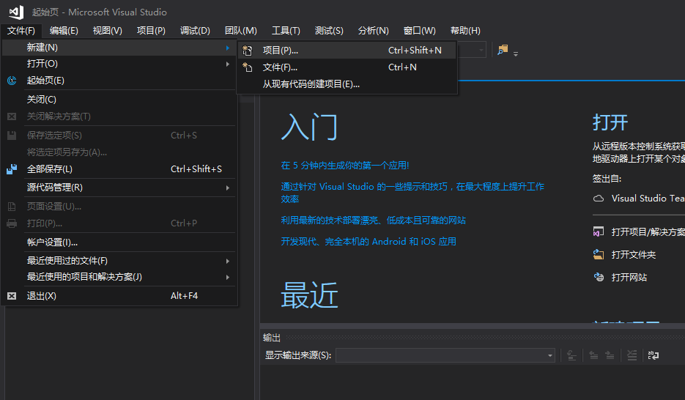This screenshot has width=685, height=400.
Task: Open the 显示输出来源 dropdown
Action: [445, 355]
